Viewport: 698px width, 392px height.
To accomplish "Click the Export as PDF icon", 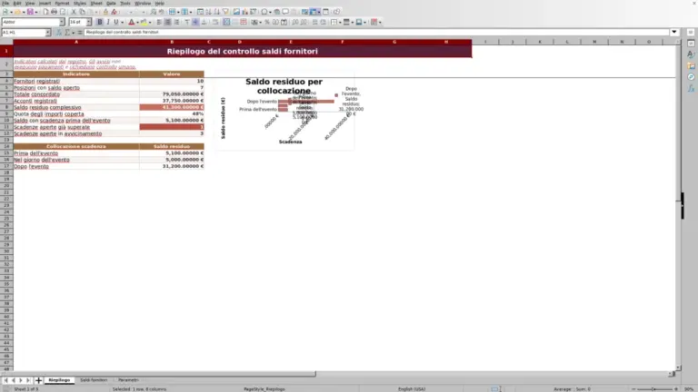I will [45, 12].
